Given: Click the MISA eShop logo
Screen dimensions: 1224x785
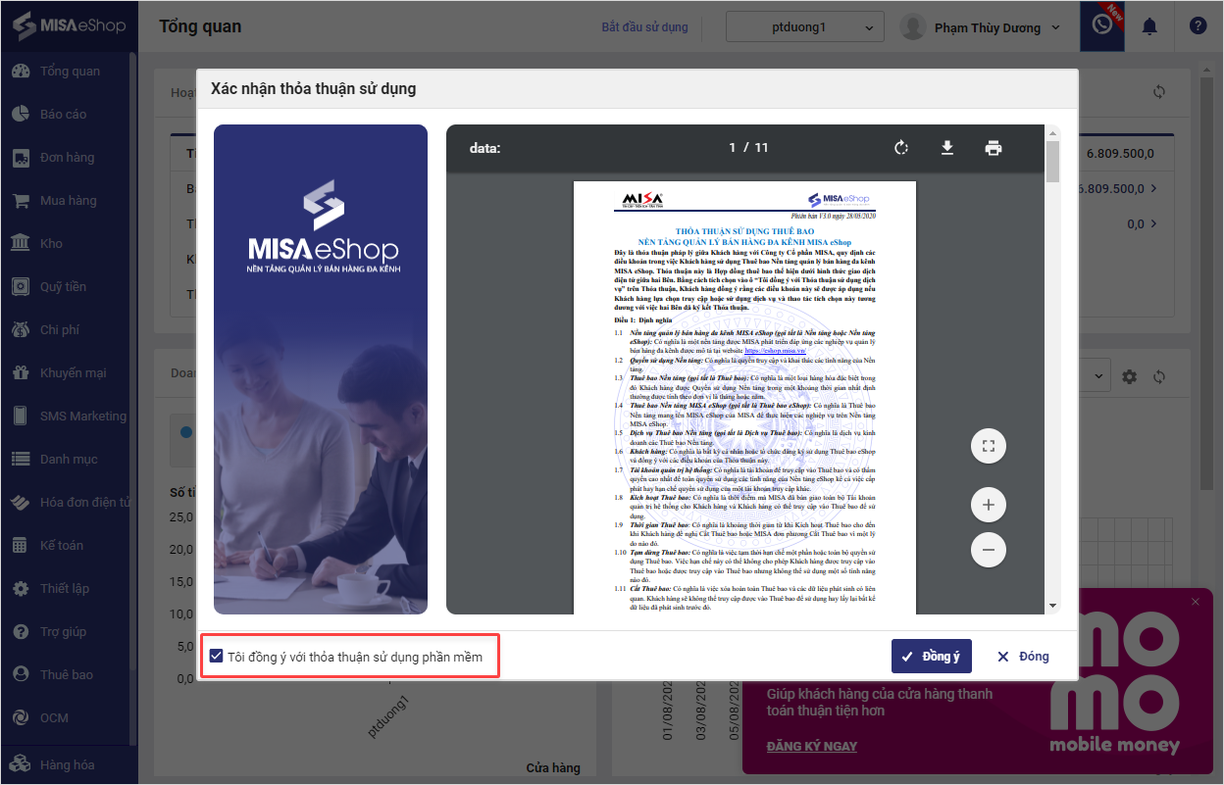Looking at the screenshot, I should tap(69, 25).
